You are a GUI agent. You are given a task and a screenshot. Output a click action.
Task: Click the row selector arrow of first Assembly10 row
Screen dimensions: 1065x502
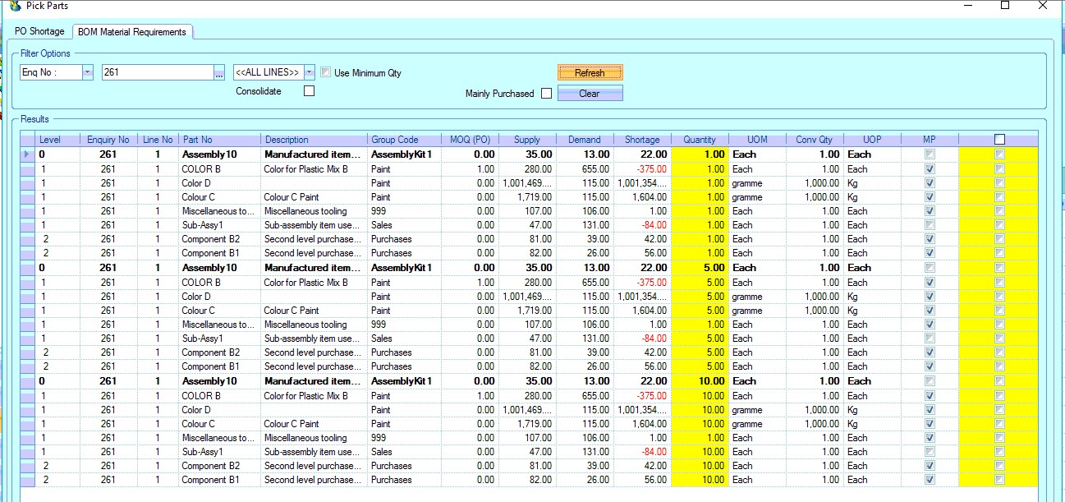[x=28, y=154]
